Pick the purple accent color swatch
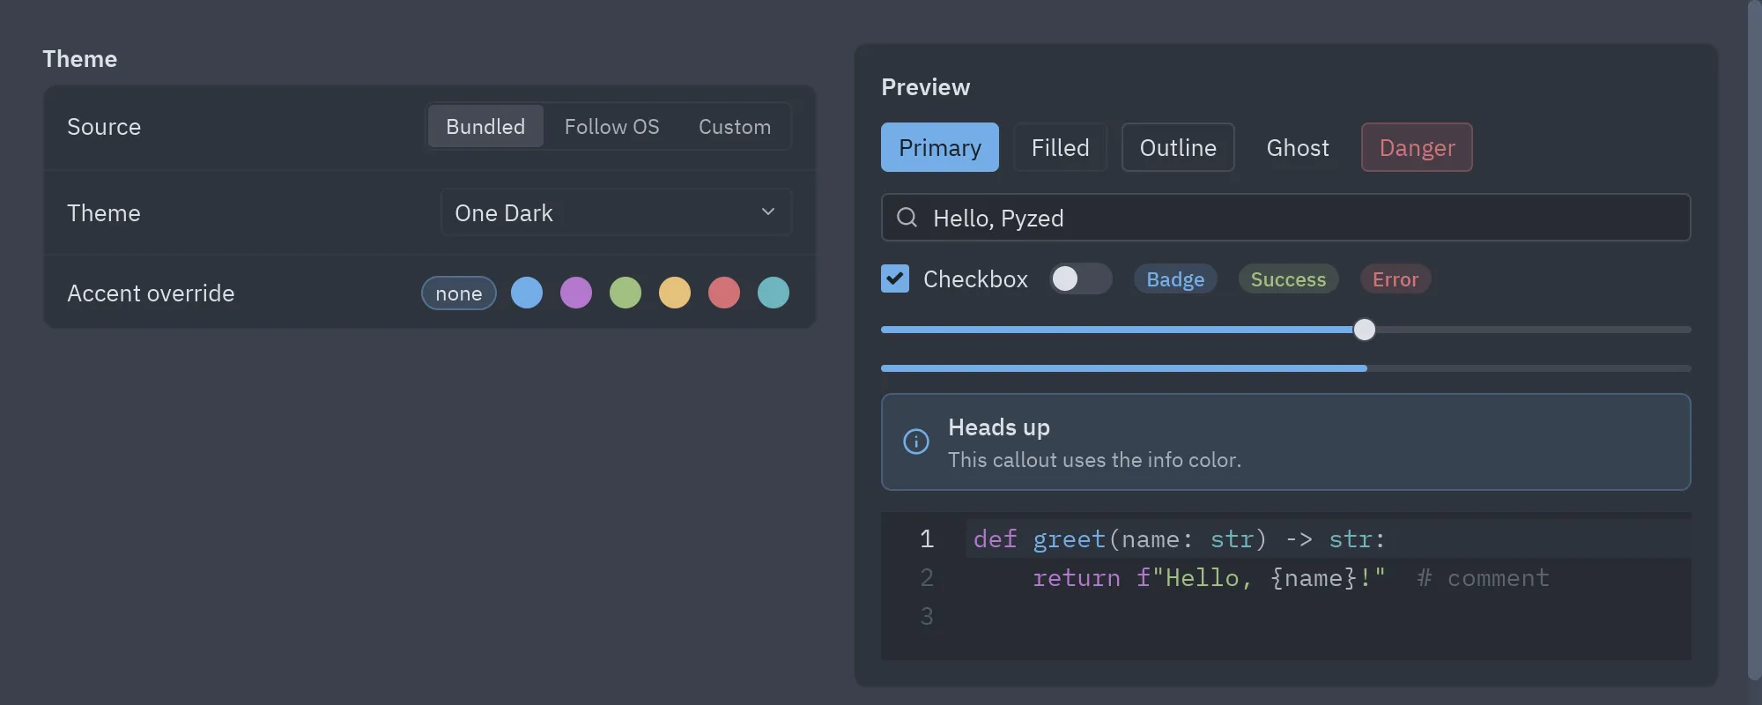The height and width of the screenshot is (705, 1762). [x=576, y=293]
